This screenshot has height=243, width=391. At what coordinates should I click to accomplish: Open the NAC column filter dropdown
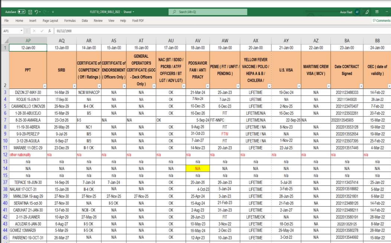click(183, 86)
